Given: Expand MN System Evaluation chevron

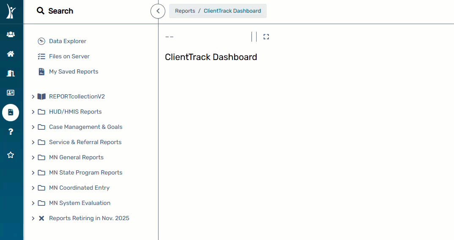Looking at the screenshot, I should (x=33, y=203).
